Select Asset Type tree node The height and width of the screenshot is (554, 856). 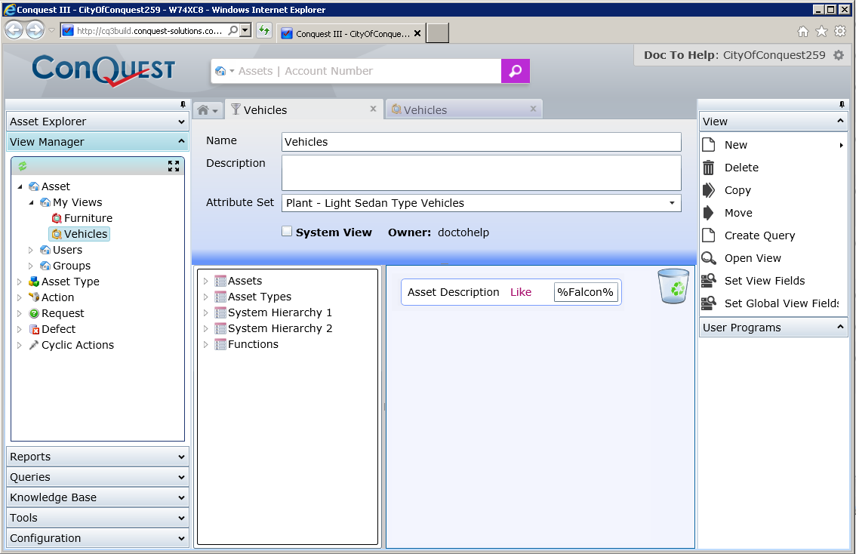pyautogui.click(x=70, y=282)
